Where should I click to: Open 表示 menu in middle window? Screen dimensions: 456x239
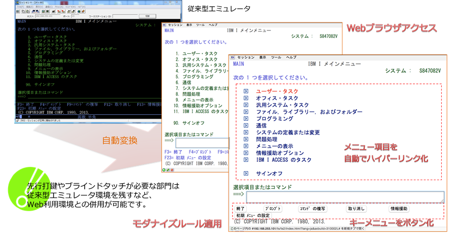189,25
